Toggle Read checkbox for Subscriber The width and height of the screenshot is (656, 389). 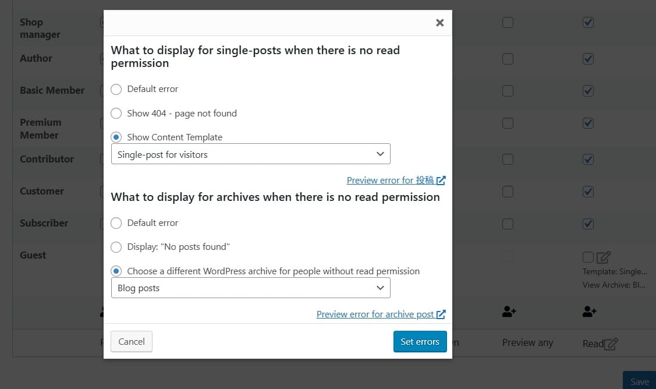[x=588, y=224]
